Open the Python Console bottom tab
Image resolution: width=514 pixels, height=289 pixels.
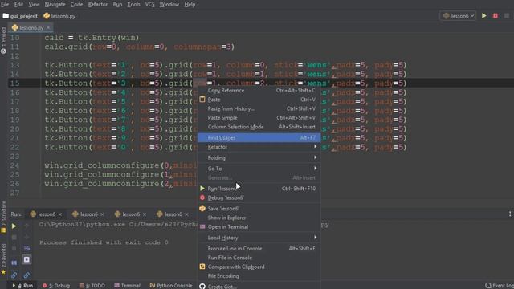171,286
